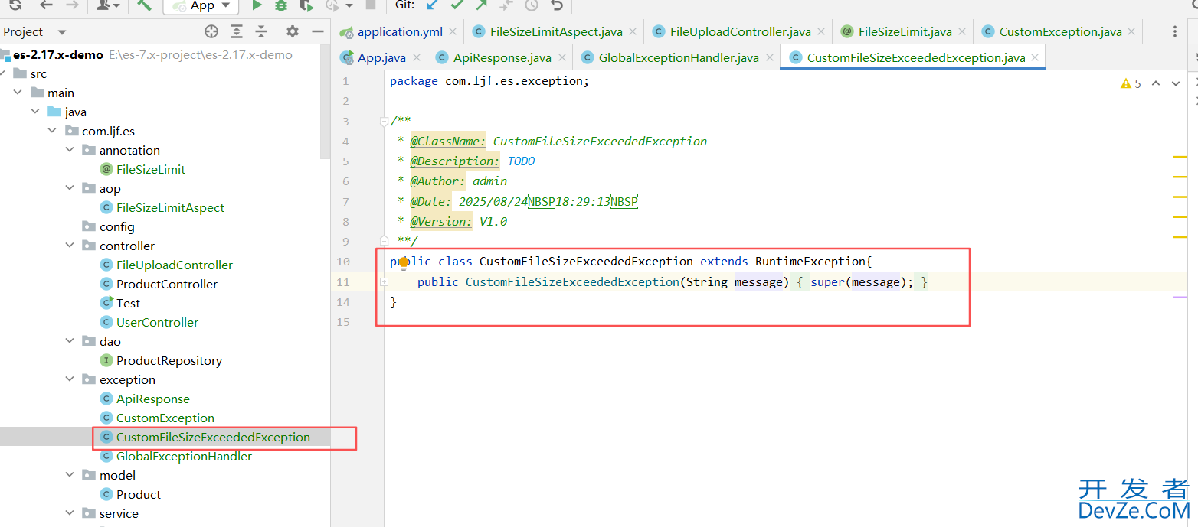Screen dimensions: 1198x527
Task: Collapse the aop package
Action: tap(70, 188)
